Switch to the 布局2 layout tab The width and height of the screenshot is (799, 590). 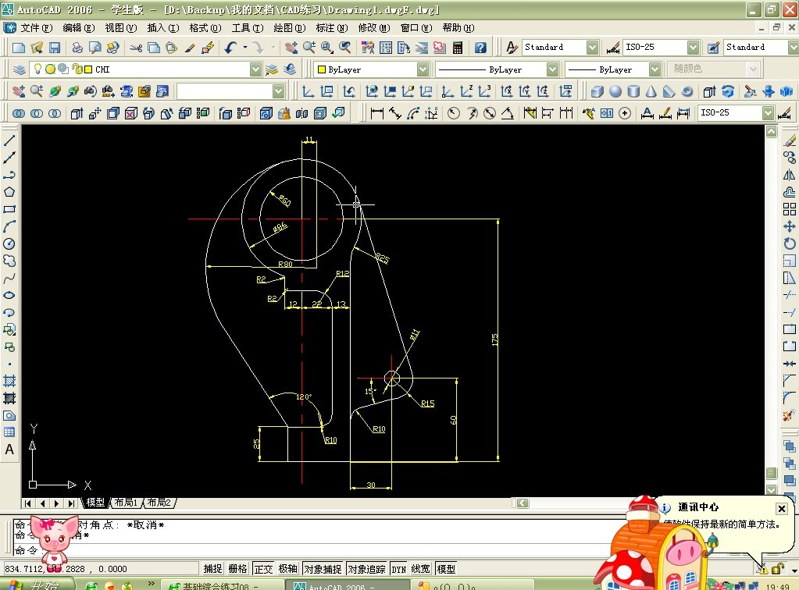pos(159,503)
